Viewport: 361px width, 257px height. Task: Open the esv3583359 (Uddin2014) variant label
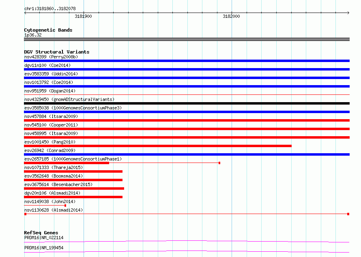pyautogui.click(x=51, y=74)
